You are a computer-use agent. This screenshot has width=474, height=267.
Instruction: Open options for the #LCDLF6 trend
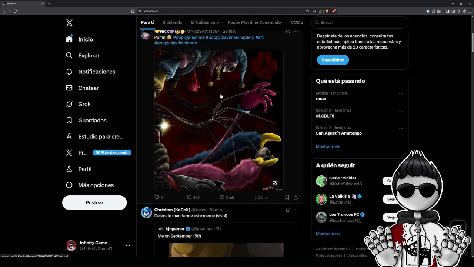(x=401, y=111)
